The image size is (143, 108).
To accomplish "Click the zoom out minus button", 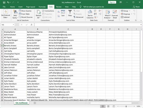I will 118,107.
